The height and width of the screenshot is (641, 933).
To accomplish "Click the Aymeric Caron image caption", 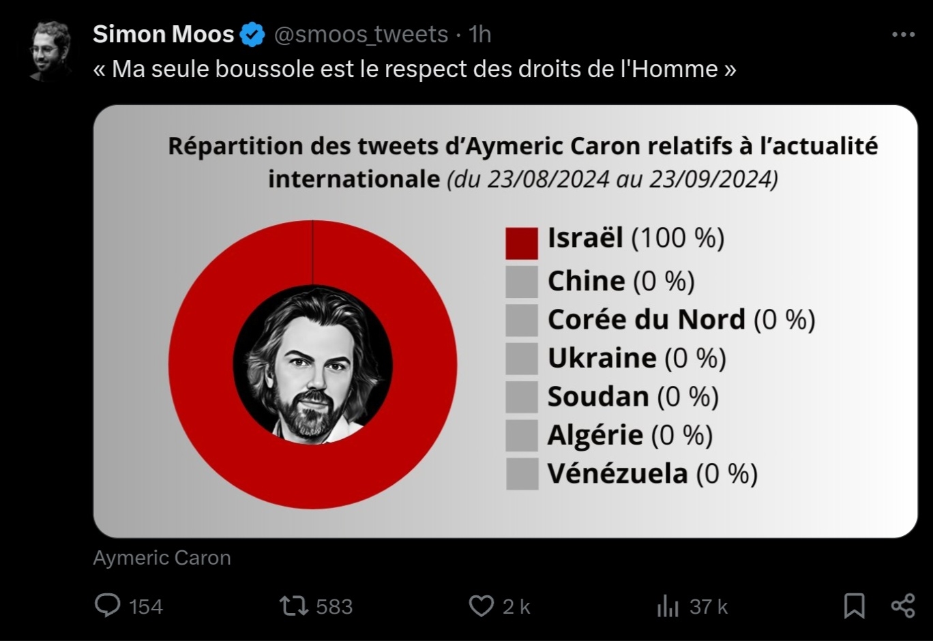I will coord(162,558).
